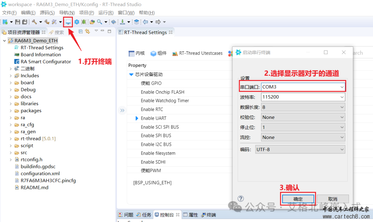Open the 串口端口 COM3 dropdown
The image size is (373, 222).
[x=342, y=87]
